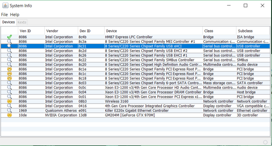Click magnifier icon in High Definition Audio row

tap(10, 65)
